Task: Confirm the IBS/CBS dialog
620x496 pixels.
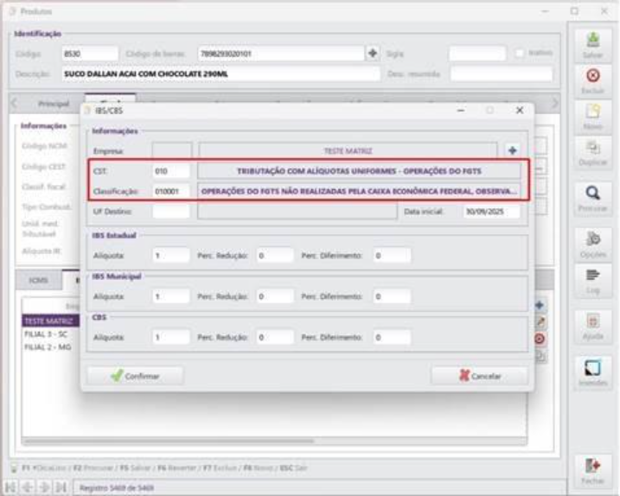Action: [135, 376]
